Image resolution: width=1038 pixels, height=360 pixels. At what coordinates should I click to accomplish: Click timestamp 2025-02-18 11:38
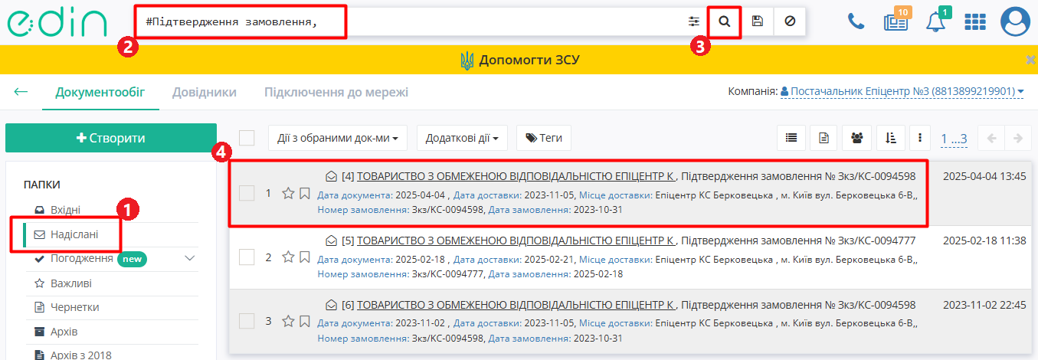(x=984, y=241)
